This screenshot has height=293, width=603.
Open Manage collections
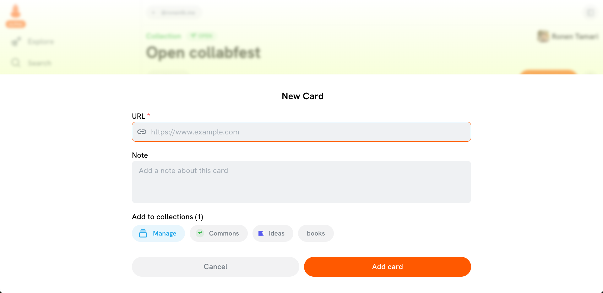164,233
